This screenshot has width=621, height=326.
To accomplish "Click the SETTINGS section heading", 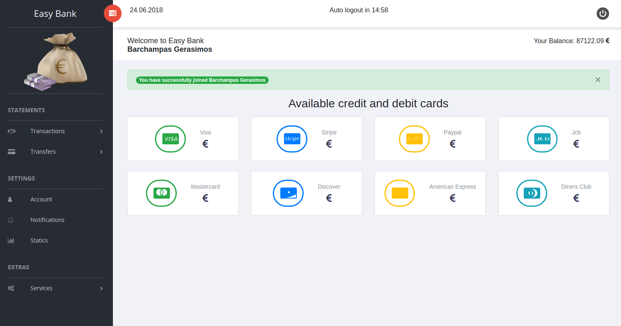I will (21, 178).
